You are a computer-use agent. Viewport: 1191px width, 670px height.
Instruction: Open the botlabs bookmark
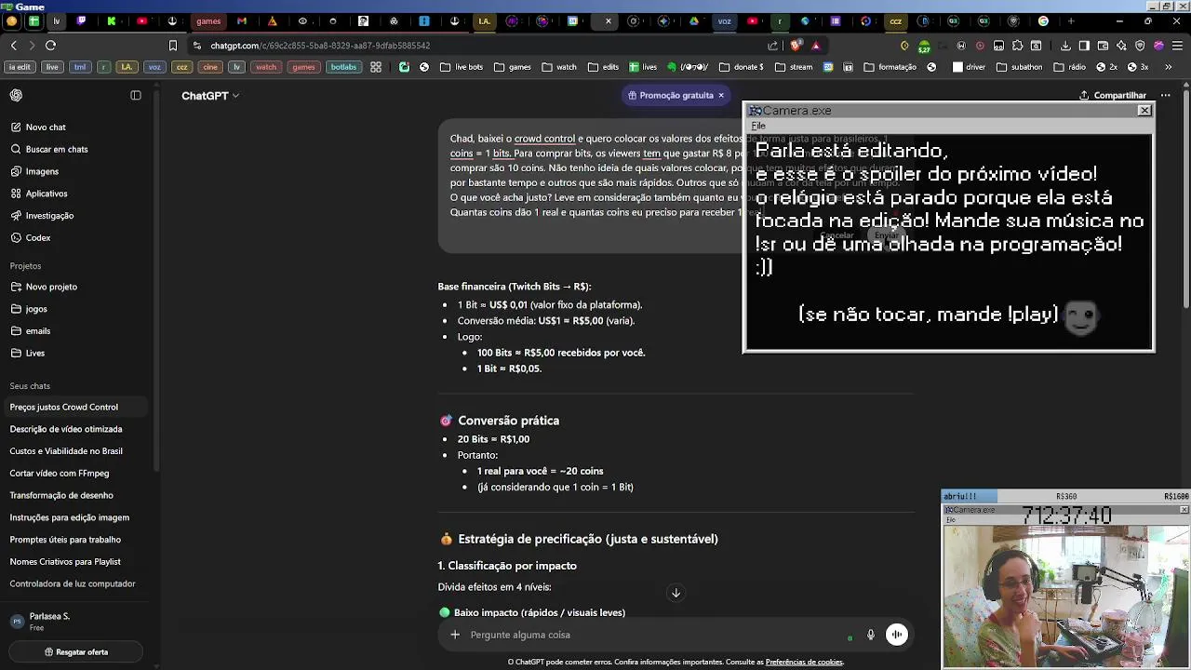343,67
